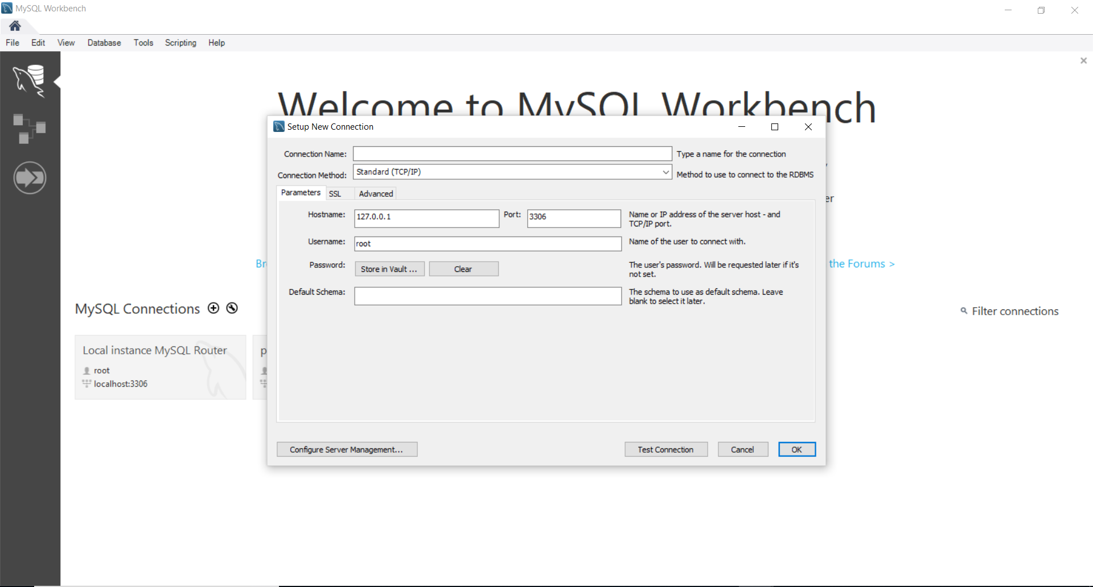The image size is (1093, 587).
Task: Click into the Port field
Action: tap(574, 218)
